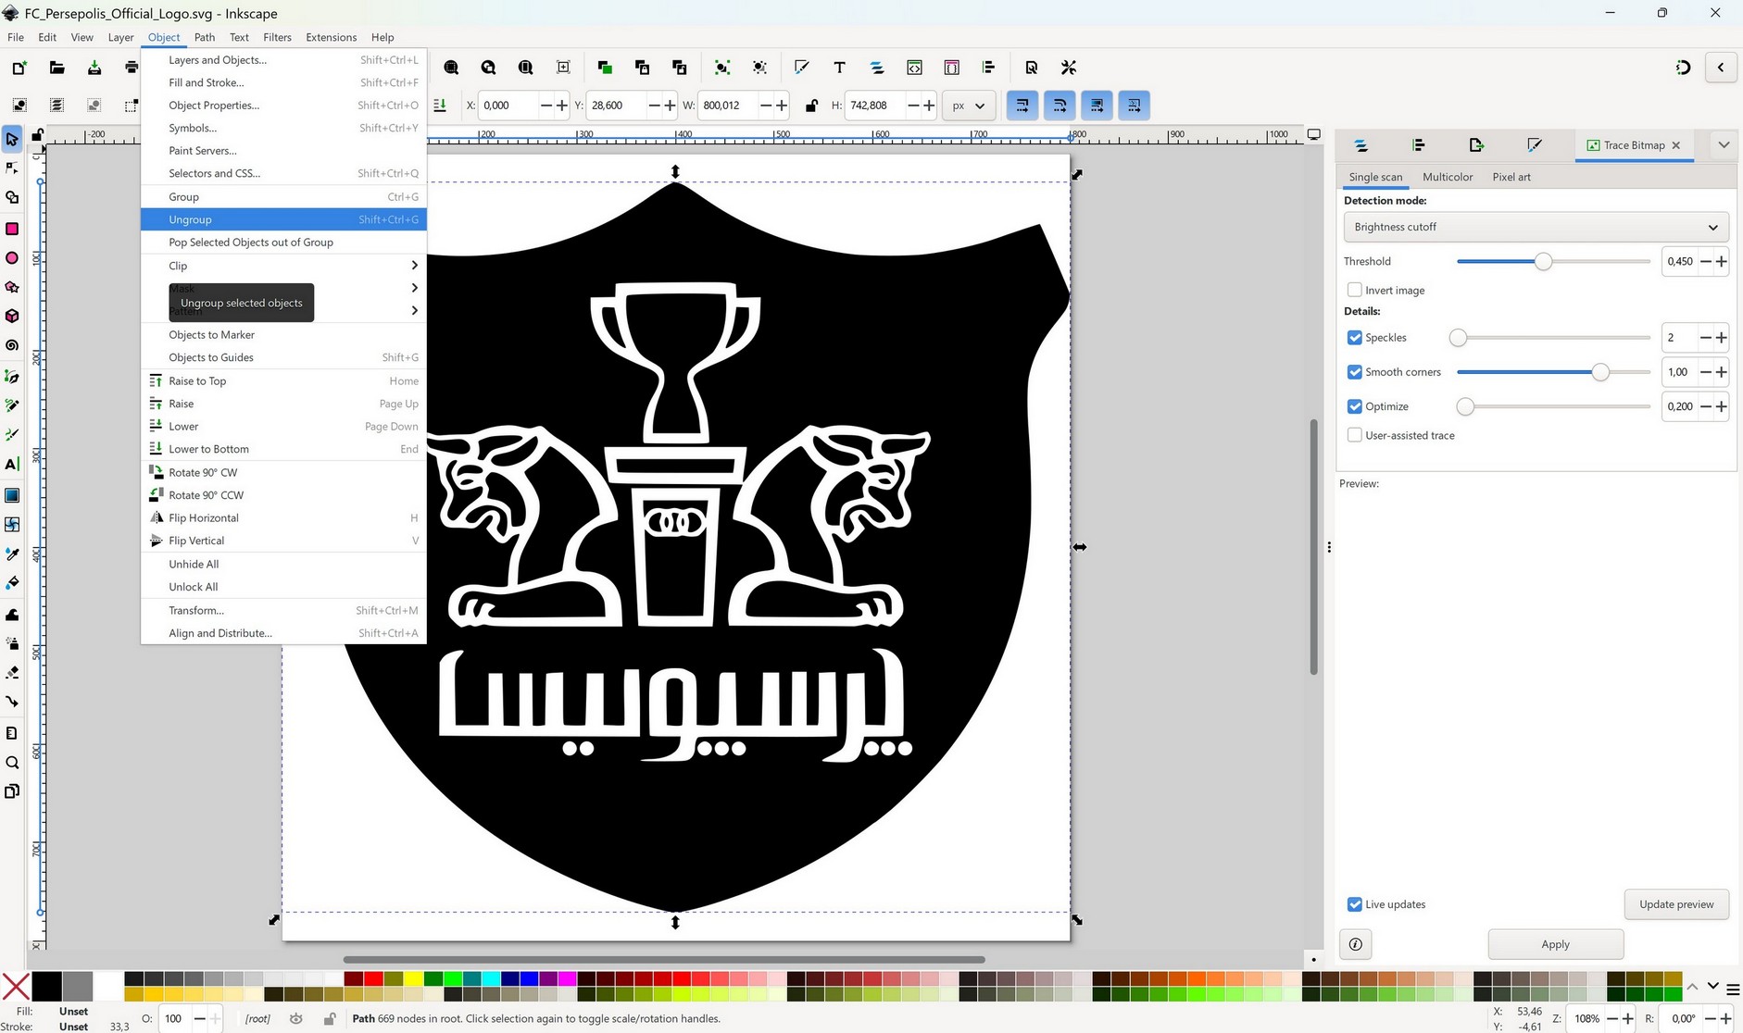The image size is (1743, 1033).
Task: Pick the black color swatch
Action: (x=46, y=987)
